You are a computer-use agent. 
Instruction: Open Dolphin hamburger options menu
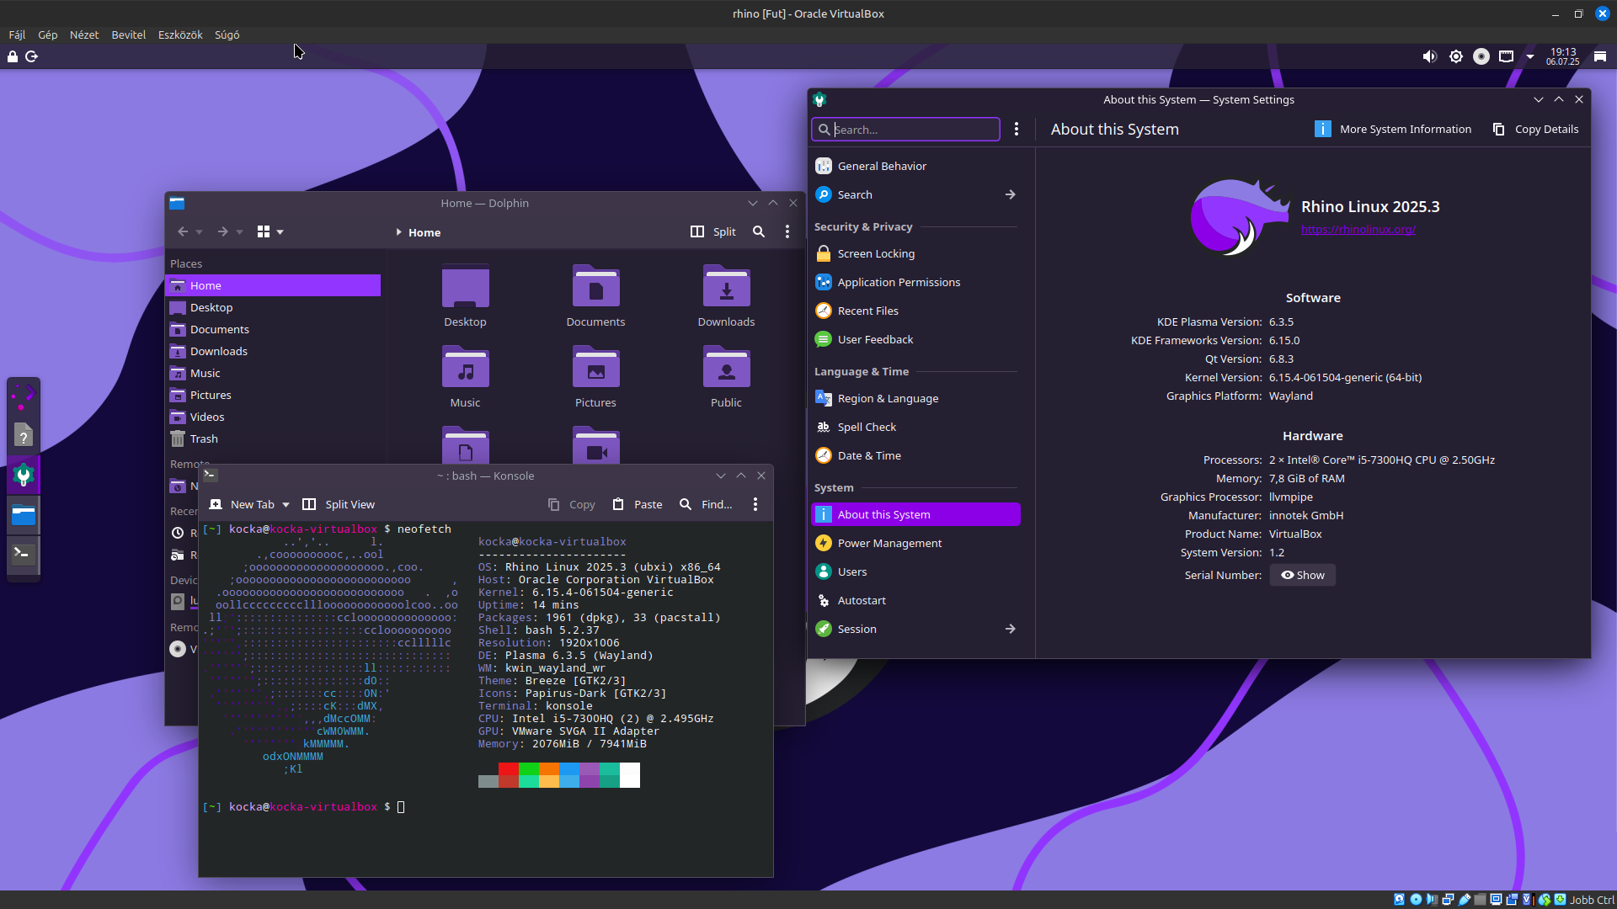787,231
